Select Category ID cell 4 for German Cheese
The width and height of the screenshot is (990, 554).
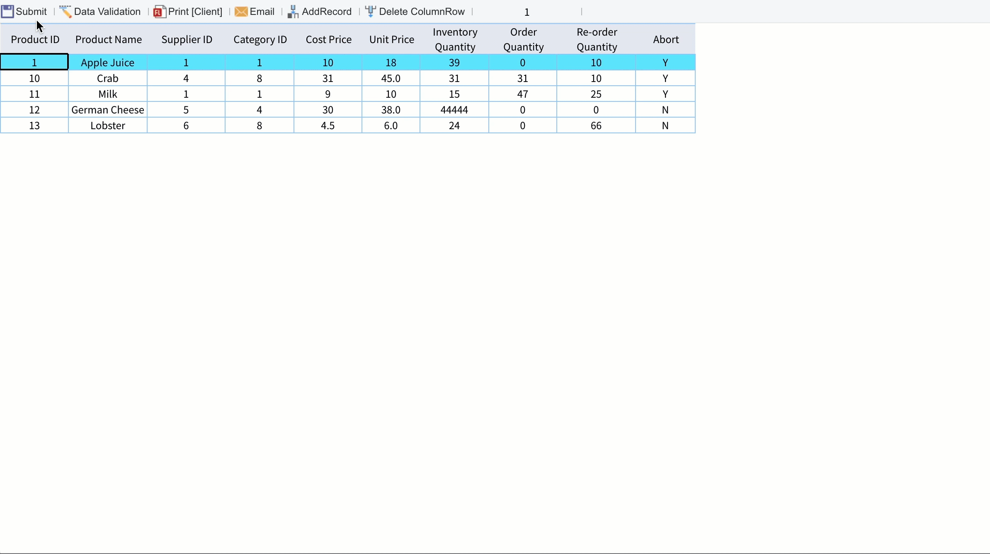click(260, 110)
